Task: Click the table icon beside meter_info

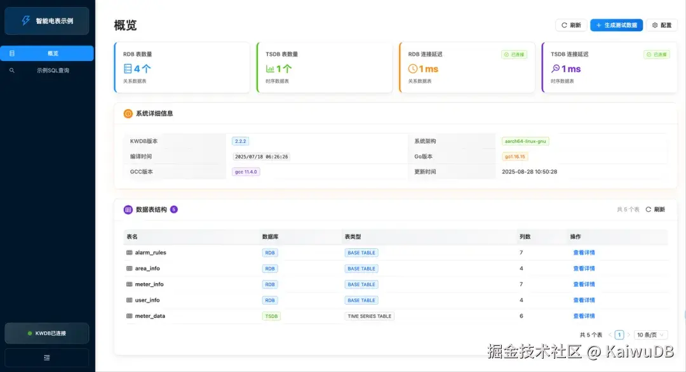Action: (x=129, y=284)
